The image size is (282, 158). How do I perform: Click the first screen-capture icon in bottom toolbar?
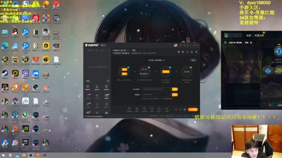(x=129, y=109)
